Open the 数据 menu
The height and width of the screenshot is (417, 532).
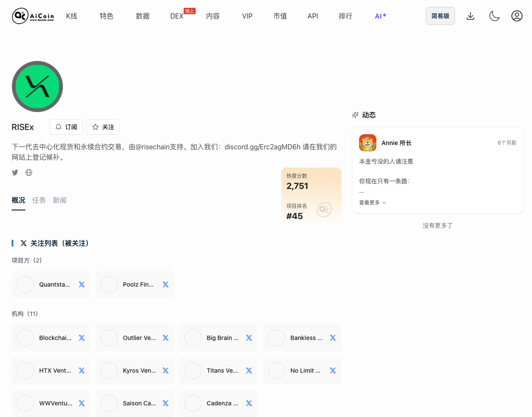(x=143, y=16)
